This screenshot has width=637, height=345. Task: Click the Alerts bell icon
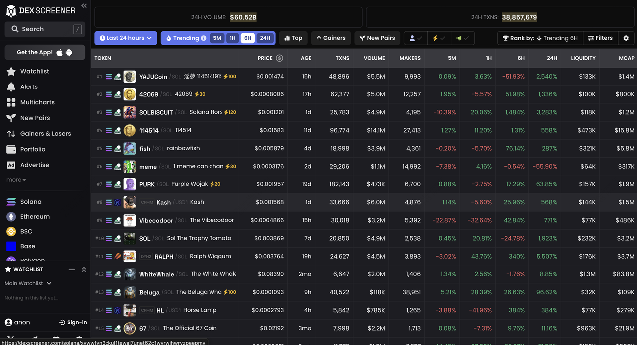[11, 86]
